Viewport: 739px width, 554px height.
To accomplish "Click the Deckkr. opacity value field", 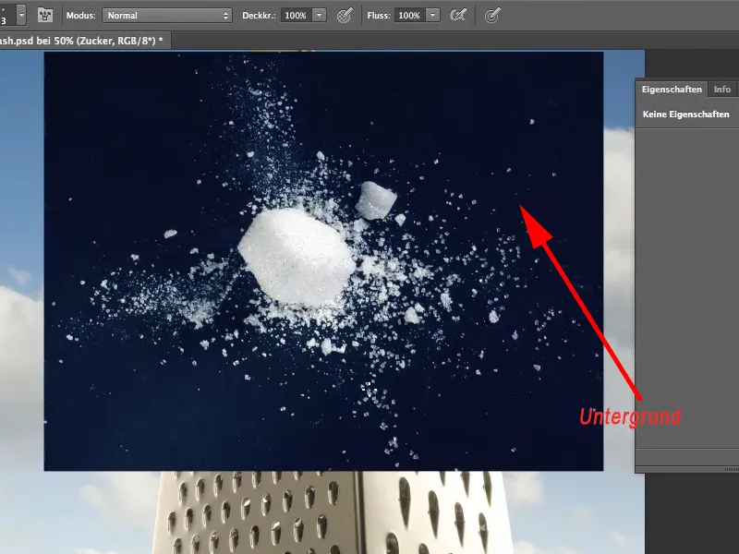I will point(296,16).
